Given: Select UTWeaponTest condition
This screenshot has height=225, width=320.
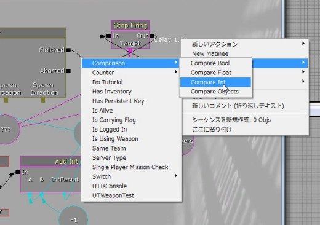Looking at the screenshot, I should (131, 195).
